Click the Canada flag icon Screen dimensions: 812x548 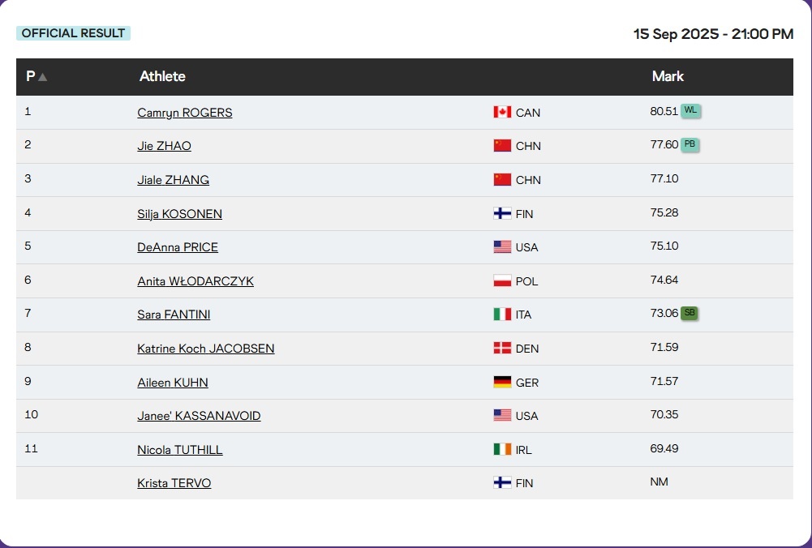pos(502,112)
